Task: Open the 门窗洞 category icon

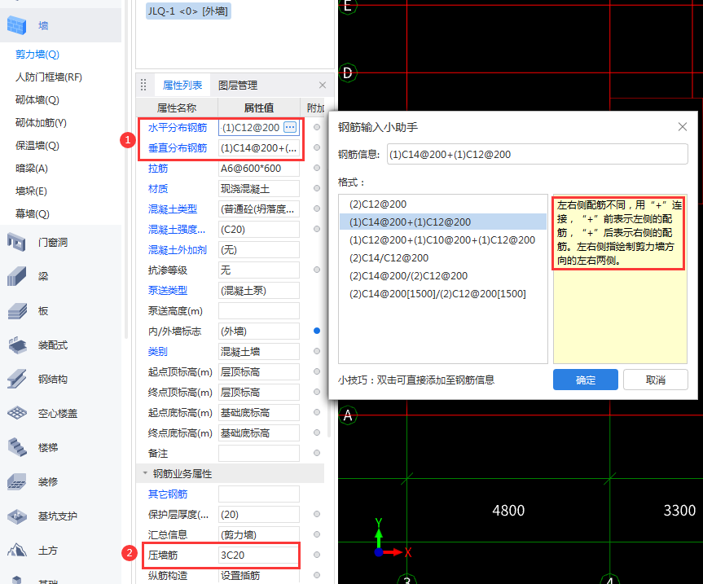Action: (x=16, y=242)
